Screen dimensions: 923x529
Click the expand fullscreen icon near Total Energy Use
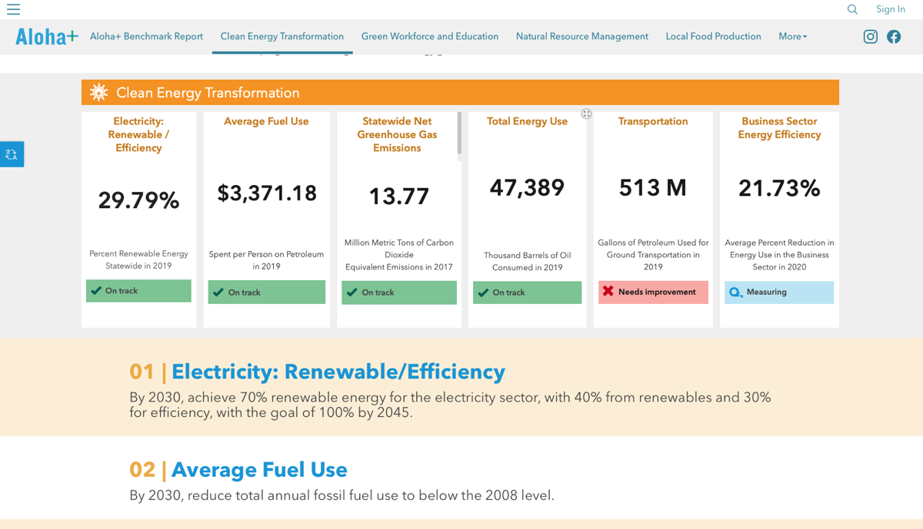pos(586,114)
